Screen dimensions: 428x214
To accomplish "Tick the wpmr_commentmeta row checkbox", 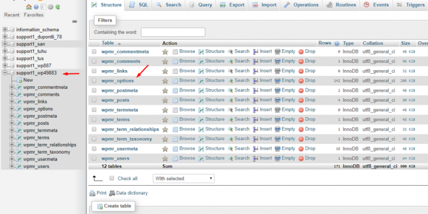I will (x=94, y=52).
